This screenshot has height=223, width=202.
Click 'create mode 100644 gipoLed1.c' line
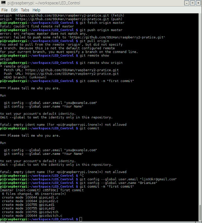coord(30,197)
